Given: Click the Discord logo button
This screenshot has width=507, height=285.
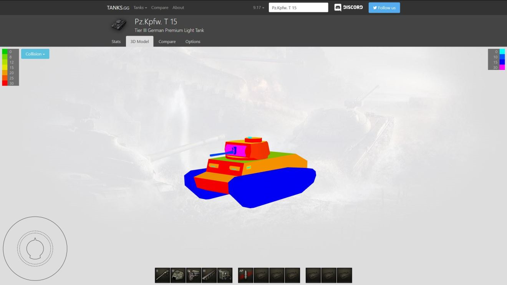Looking at the screenshot, I should 348,8.
